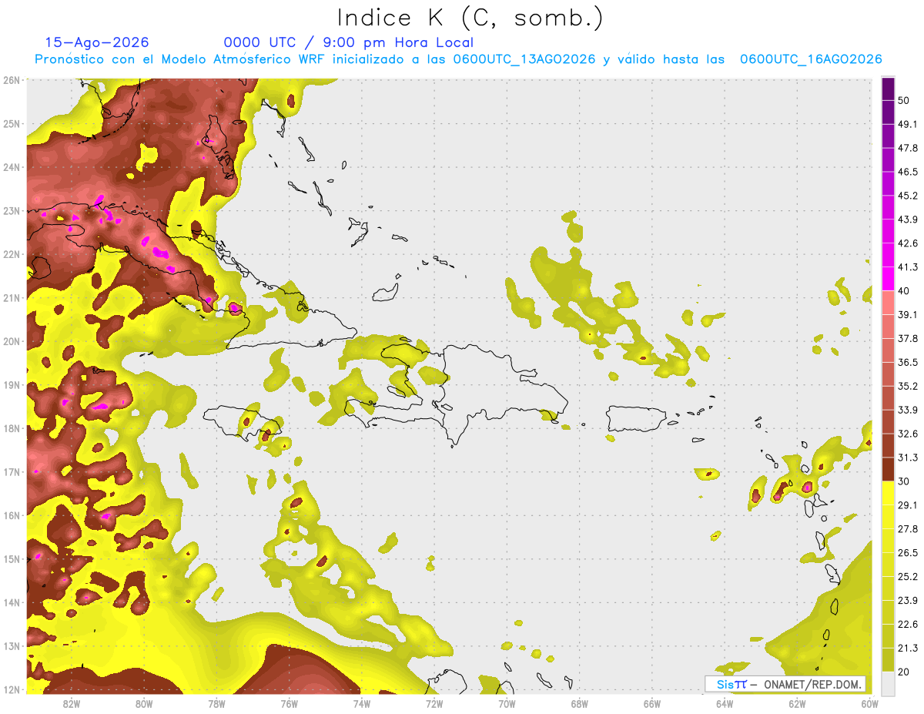Click colorbar value 25.2

[x=907, y=577]
